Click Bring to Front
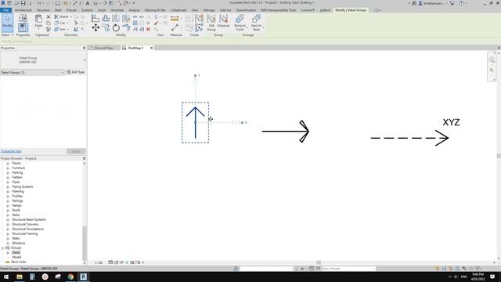501x282 pixels. tap(240, 22)
